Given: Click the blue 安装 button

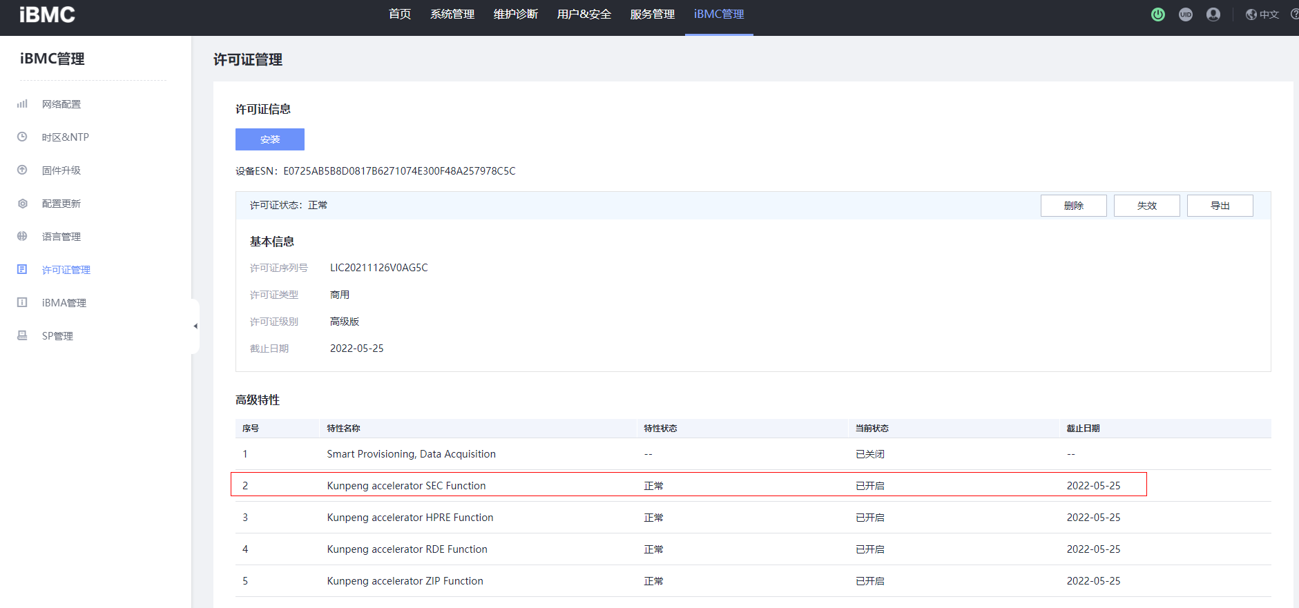Looking at the screenshot, I should coord(270,139).
